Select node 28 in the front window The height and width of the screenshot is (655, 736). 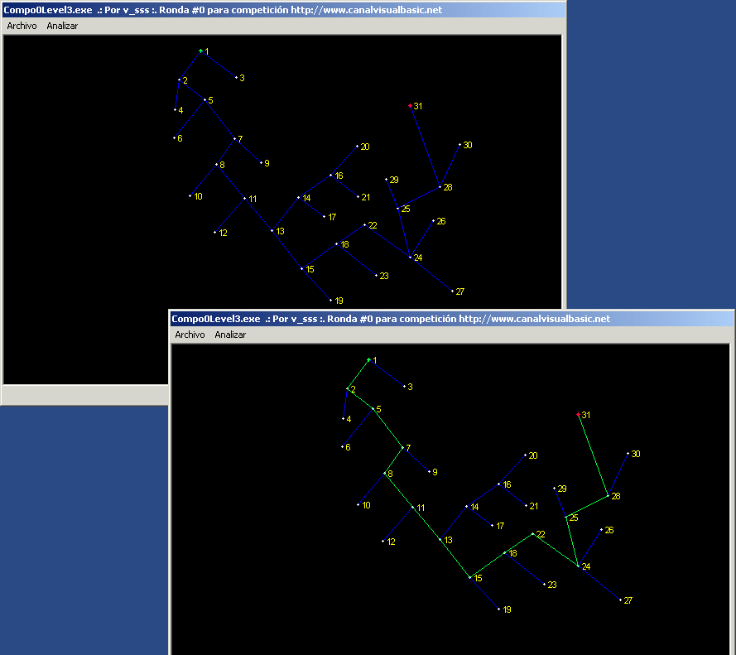tap(609, 496)
